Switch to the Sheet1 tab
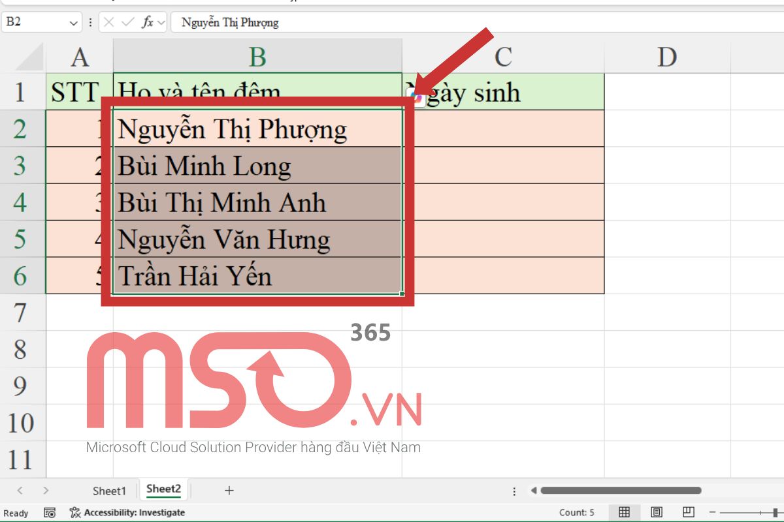The height and width of the screenshot is (522, 784). pos(109,491)
